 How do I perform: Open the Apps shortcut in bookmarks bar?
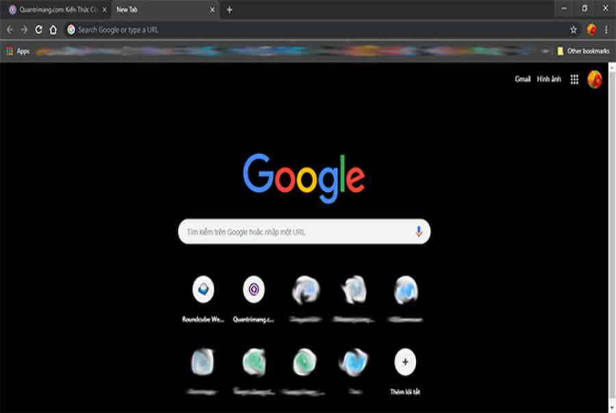(18, 51)
